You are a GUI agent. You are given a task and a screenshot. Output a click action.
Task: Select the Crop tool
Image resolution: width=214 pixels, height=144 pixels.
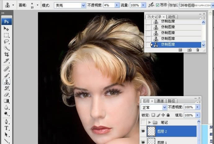6,54
